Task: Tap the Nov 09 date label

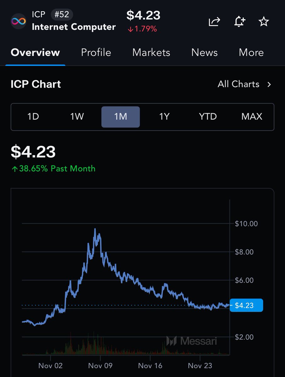Action: tap(100, 366)
